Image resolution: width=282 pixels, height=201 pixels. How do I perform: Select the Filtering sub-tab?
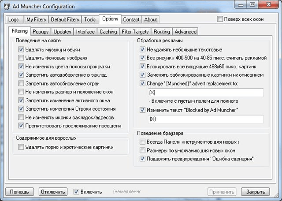(19, 31)
